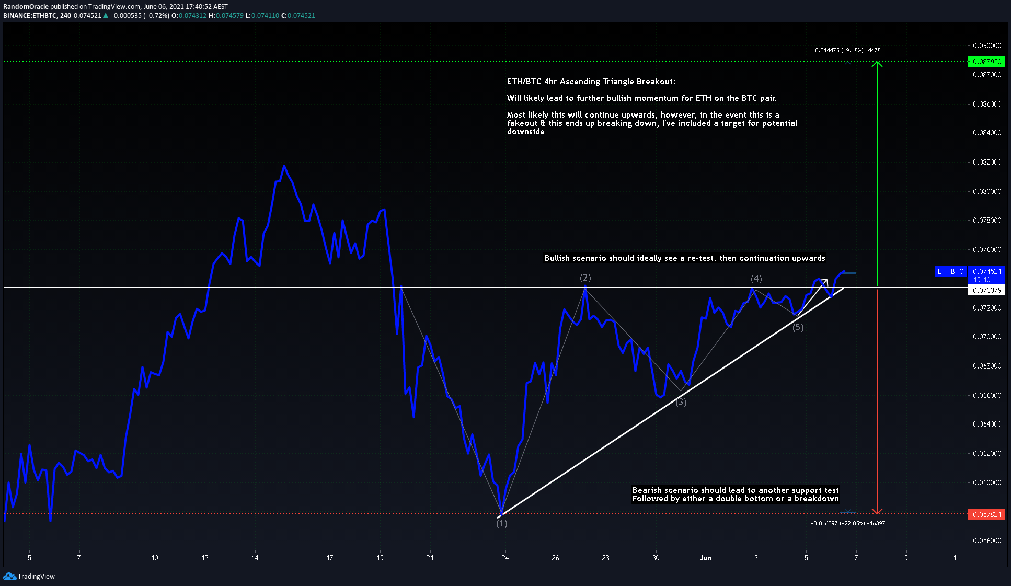Click the white 0.073379 price label
The width and height of the screenshot is (1011, 586).
(986, 290)
